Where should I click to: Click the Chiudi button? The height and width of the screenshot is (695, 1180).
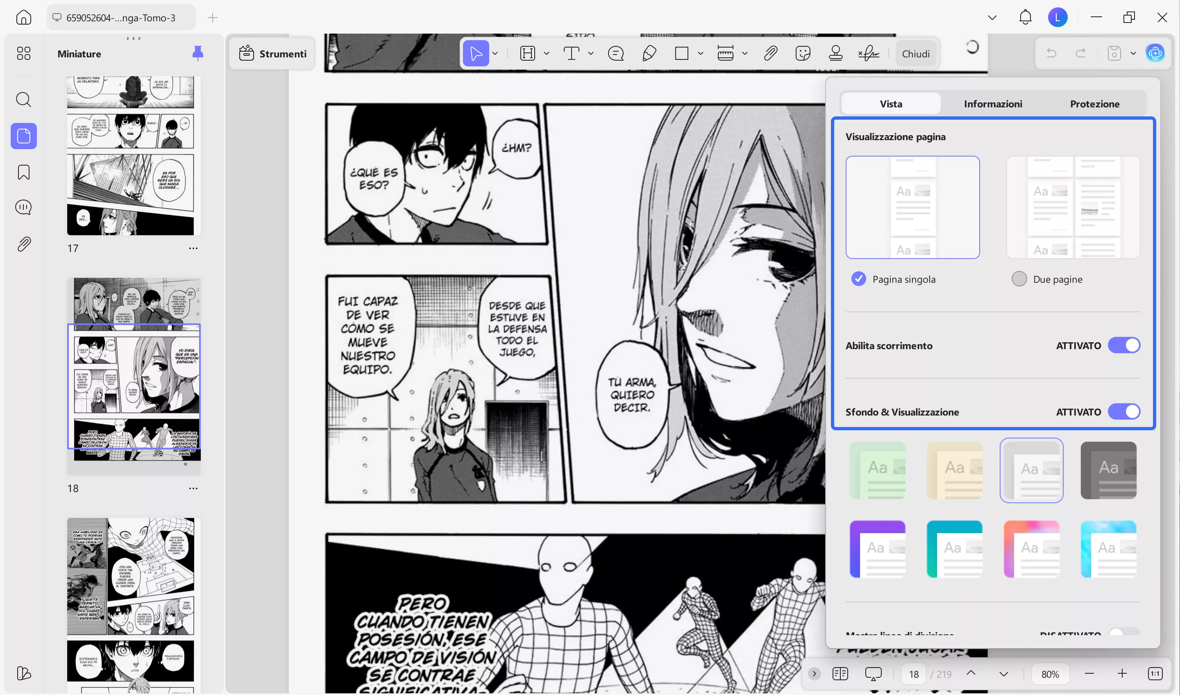916,53
